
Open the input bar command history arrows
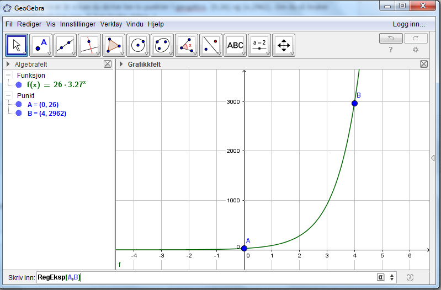coord(392,277)
